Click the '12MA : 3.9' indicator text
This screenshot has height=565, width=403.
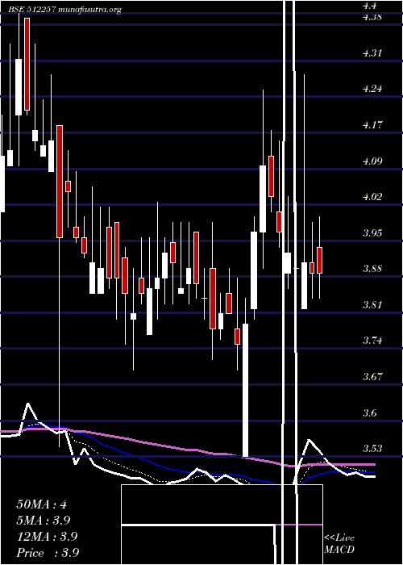47,537
